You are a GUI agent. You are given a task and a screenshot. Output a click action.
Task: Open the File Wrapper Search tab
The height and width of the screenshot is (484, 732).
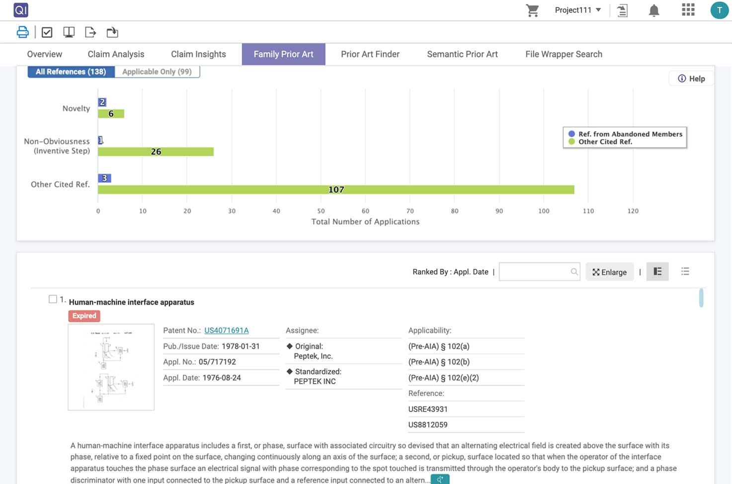(x=564, y=54)
